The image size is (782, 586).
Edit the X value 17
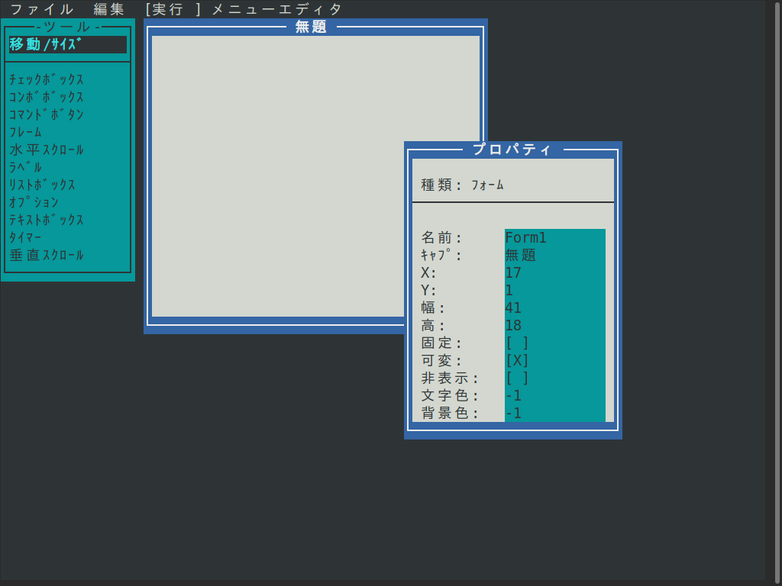tap(555, 272)
